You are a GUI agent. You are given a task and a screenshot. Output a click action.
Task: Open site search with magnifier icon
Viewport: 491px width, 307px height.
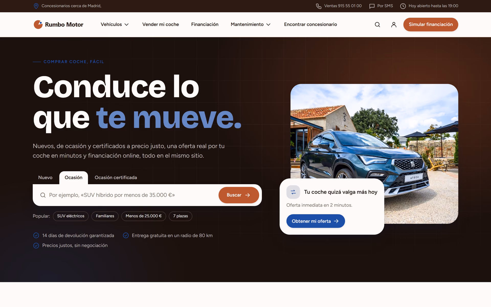(x=377, y=25)
